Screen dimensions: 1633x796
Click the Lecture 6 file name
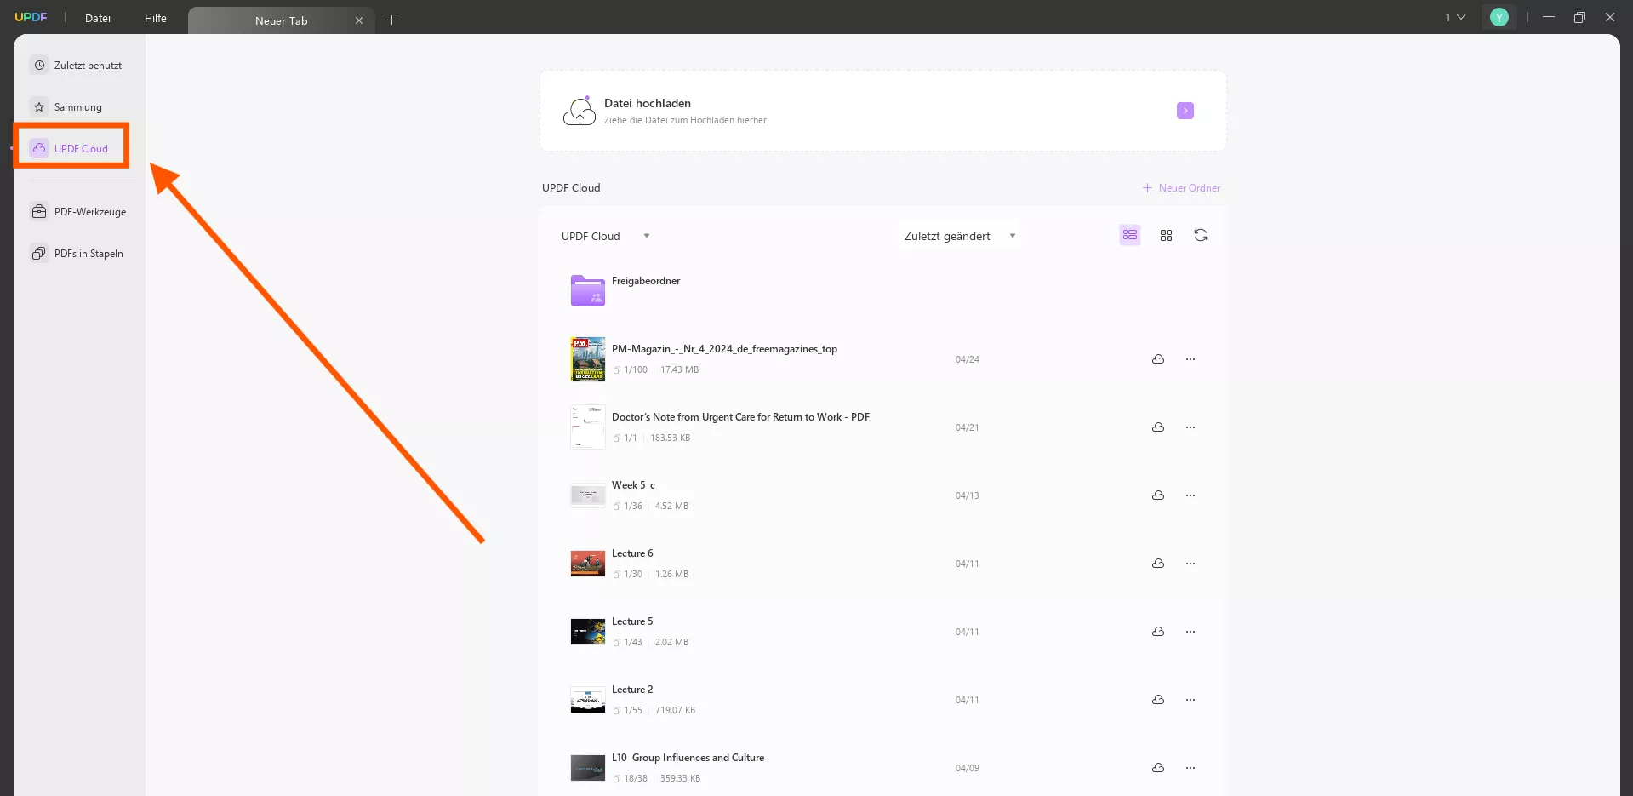pyautogui.click(x=632, y=553)
